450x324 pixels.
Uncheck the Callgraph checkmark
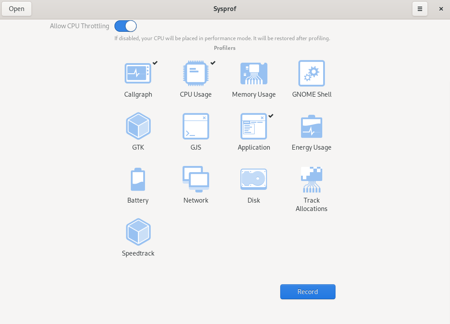[x=155, y=63]
